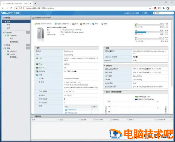Click the VMware ESXi logo
The width and height of the screenshot is (175, 142).
pos(11,13)
